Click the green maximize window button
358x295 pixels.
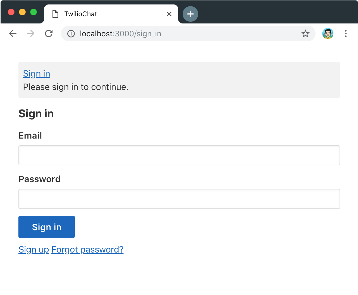[x=34, y=12]
